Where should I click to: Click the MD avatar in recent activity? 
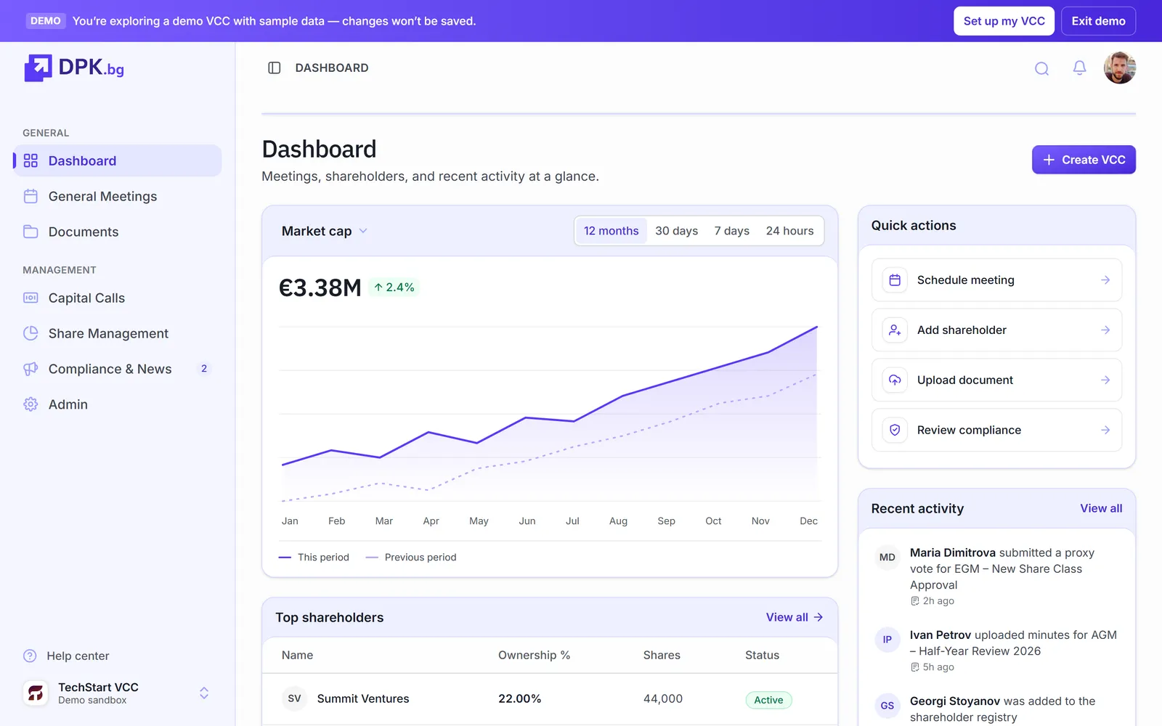coord(887,557)
